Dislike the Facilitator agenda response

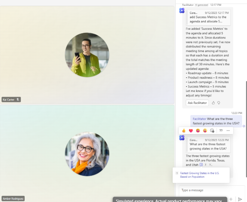coord(218,103)
